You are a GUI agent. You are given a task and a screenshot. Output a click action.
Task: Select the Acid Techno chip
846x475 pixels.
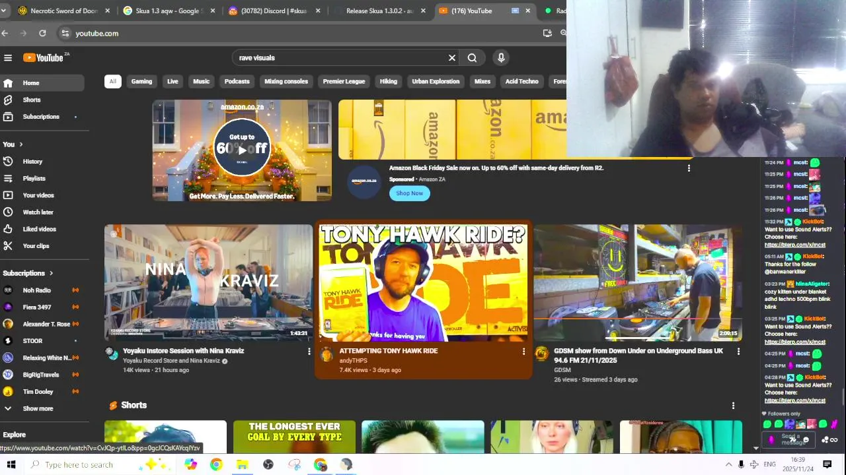pyautogui.click(x=522, y=82)
